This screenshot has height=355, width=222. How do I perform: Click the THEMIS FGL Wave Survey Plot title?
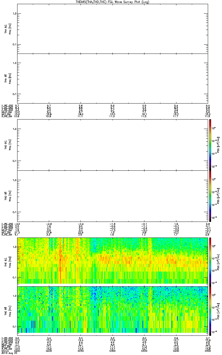click(112, 2)
